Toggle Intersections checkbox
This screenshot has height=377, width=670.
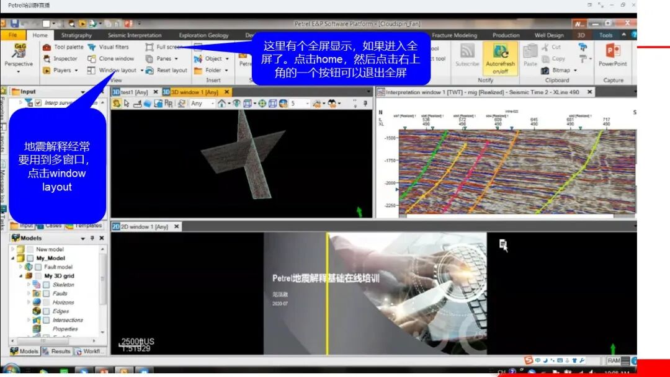click(47, 320)
